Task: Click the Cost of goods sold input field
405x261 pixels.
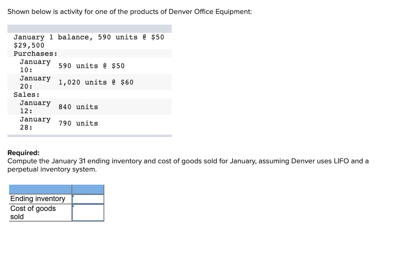Action: tap(87, 212)
